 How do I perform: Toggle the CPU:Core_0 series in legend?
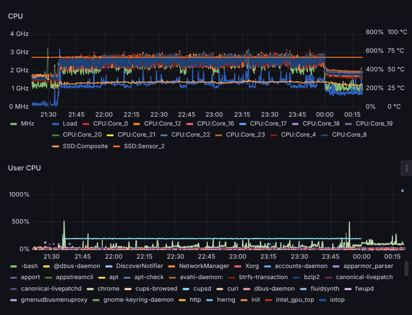110,124
